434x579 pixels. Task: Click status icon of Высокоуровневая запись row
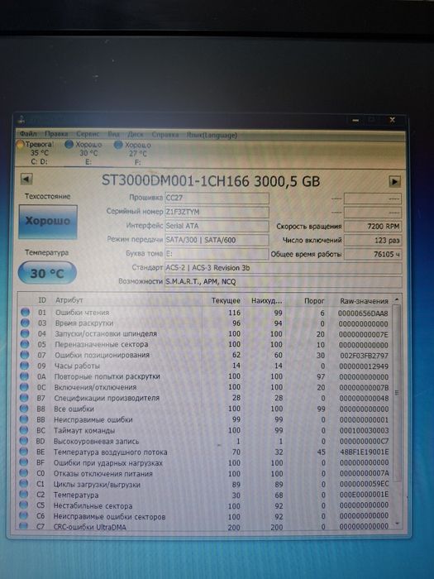[x=24, y=441]
